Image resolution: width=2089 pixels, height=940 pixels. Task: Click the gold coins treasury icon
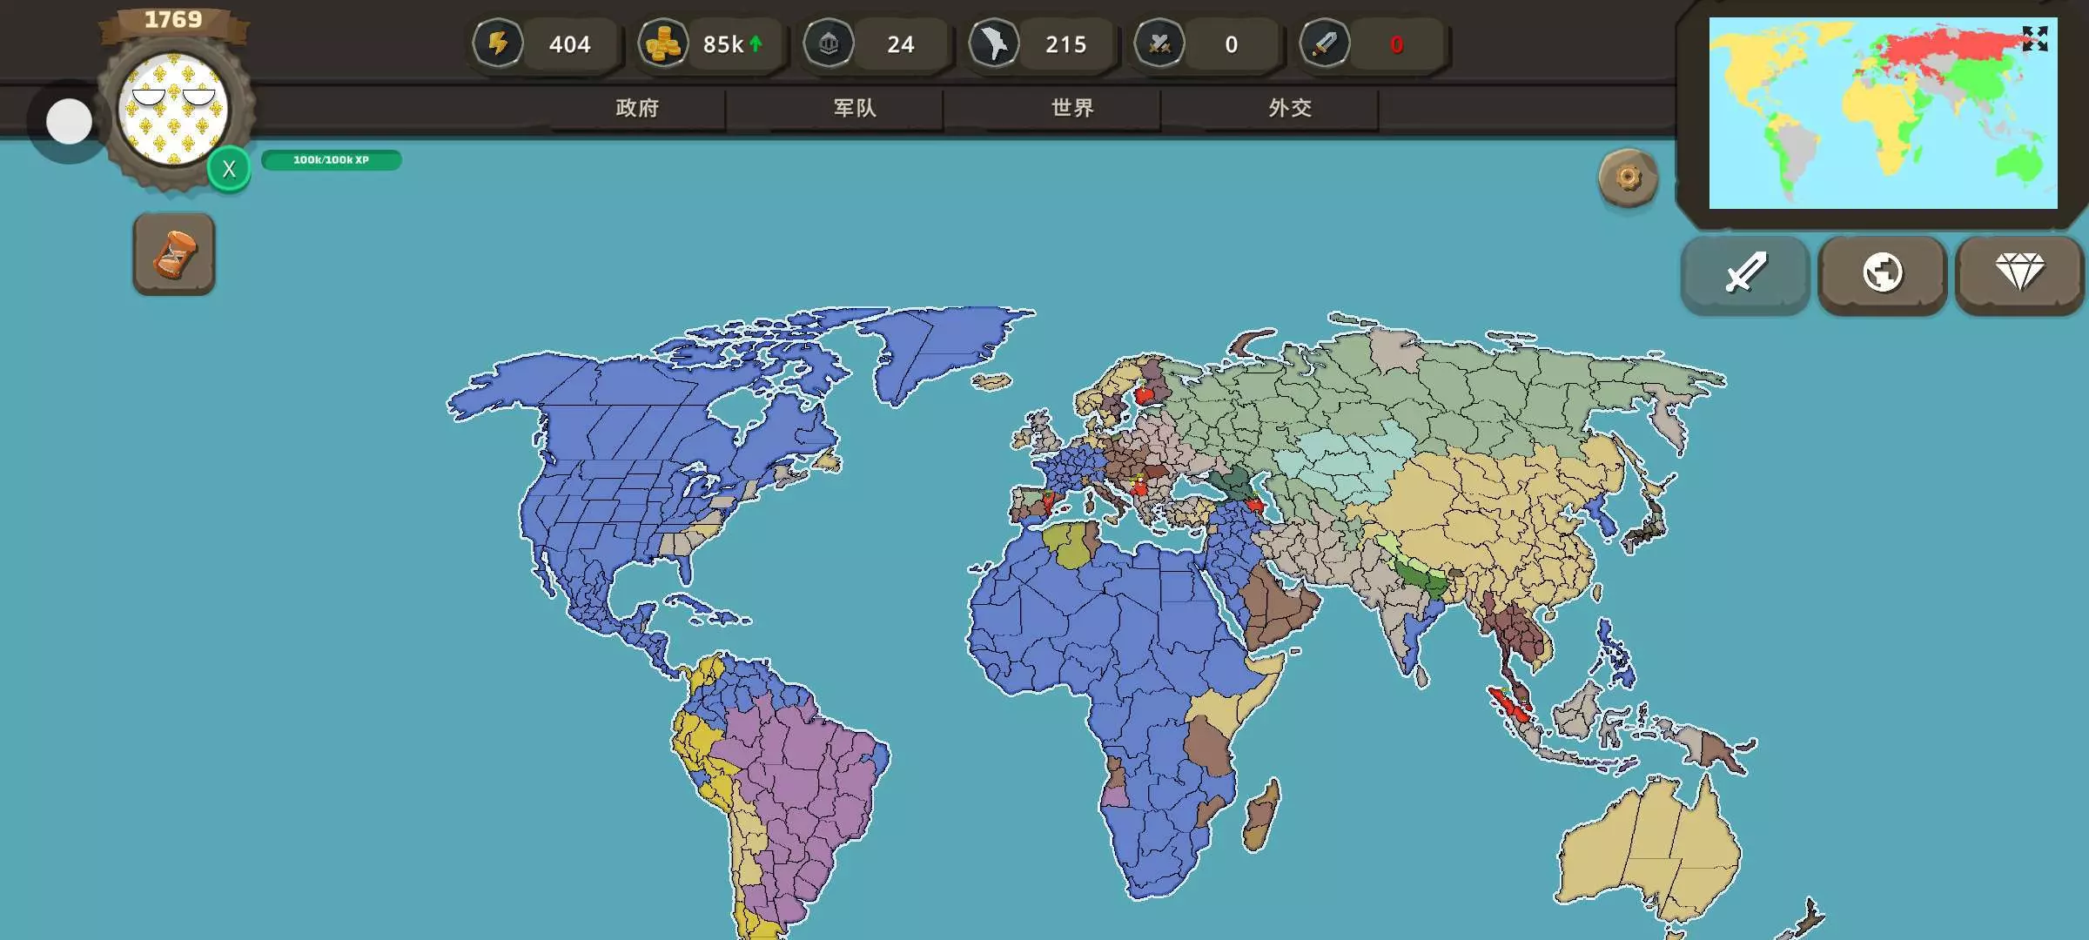click(662, 44)
